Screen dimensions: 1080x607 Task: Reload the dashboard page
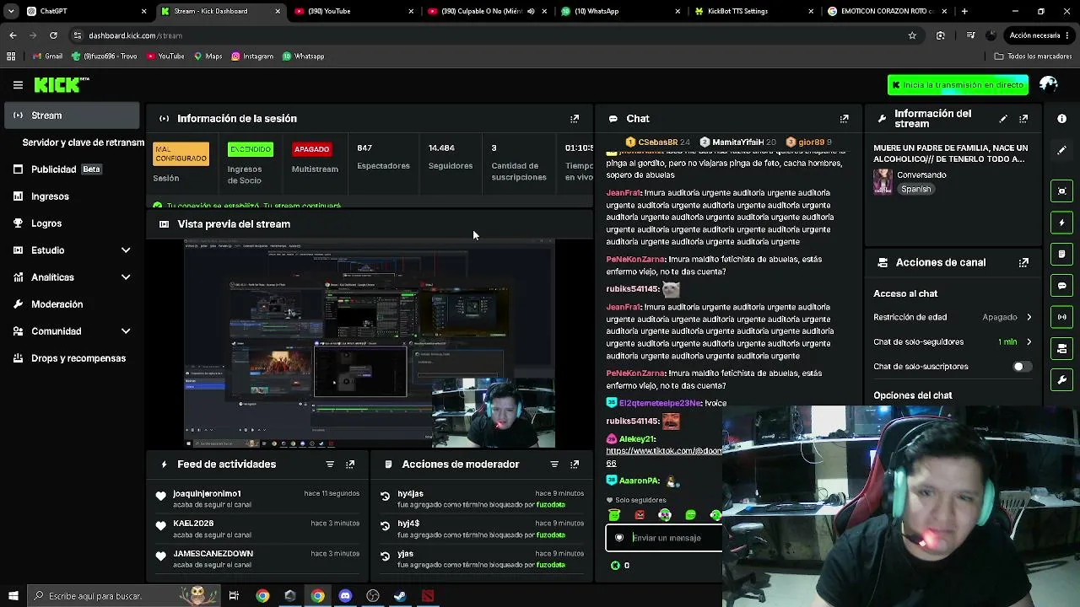pos(53,35)
